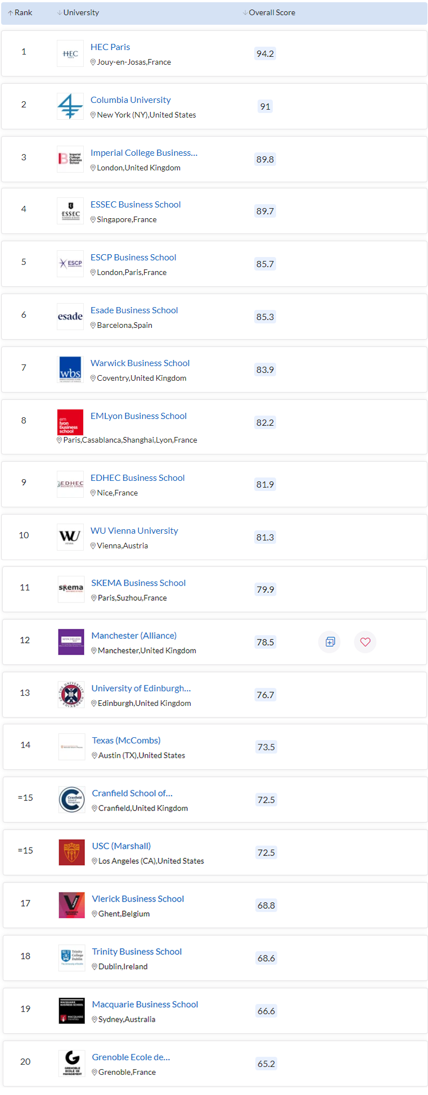Viewport: 428px width, 1095px height.
Task: Click the Texas (McCombs) logo
Action: [72, 747]
